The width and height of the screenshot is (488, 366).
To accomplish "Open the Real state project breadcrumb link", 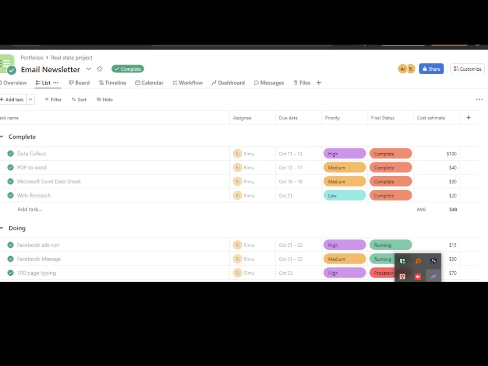I will pyautogui.click(x=72, y=58).
